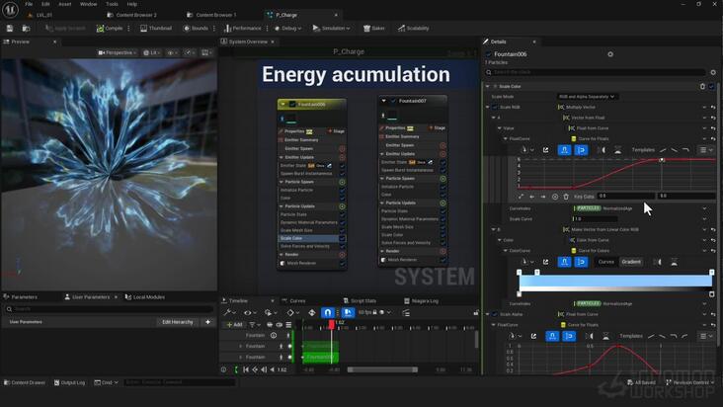Click the Save icon in the toolbar
The image size is (723, 407).
10,28
